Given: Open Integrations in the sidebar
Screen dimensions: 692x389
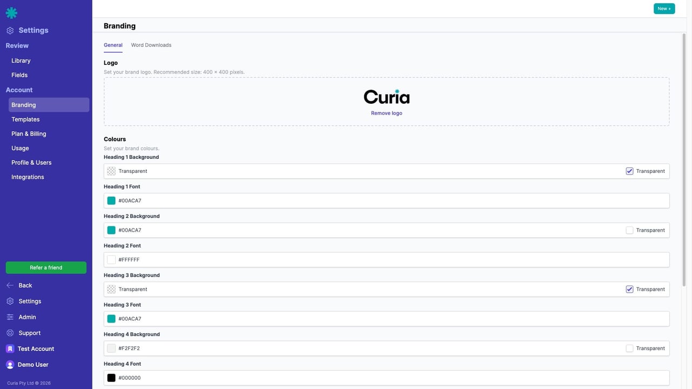Looking at the screenshot, I should point(28,177).
